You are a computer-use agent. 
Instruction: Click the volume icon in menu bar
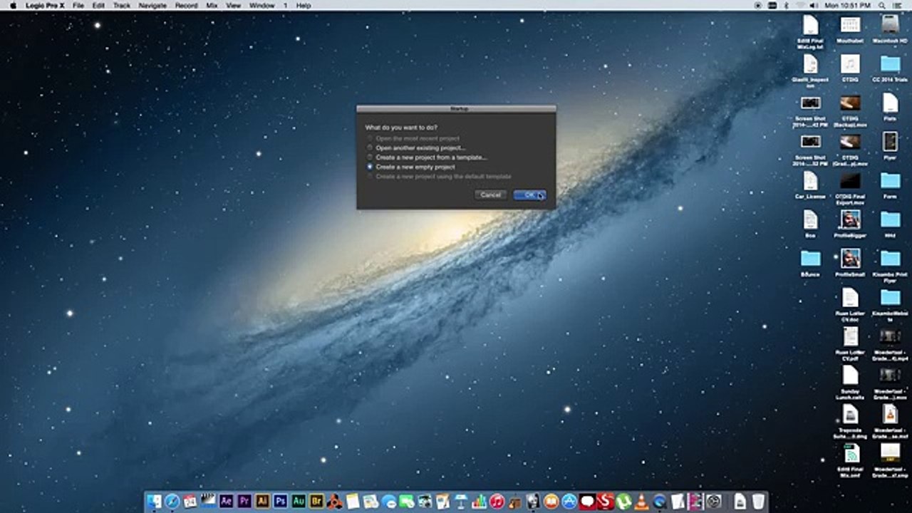814,5
